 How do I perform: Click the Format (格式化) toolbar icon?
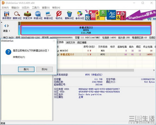pos(59,15)
